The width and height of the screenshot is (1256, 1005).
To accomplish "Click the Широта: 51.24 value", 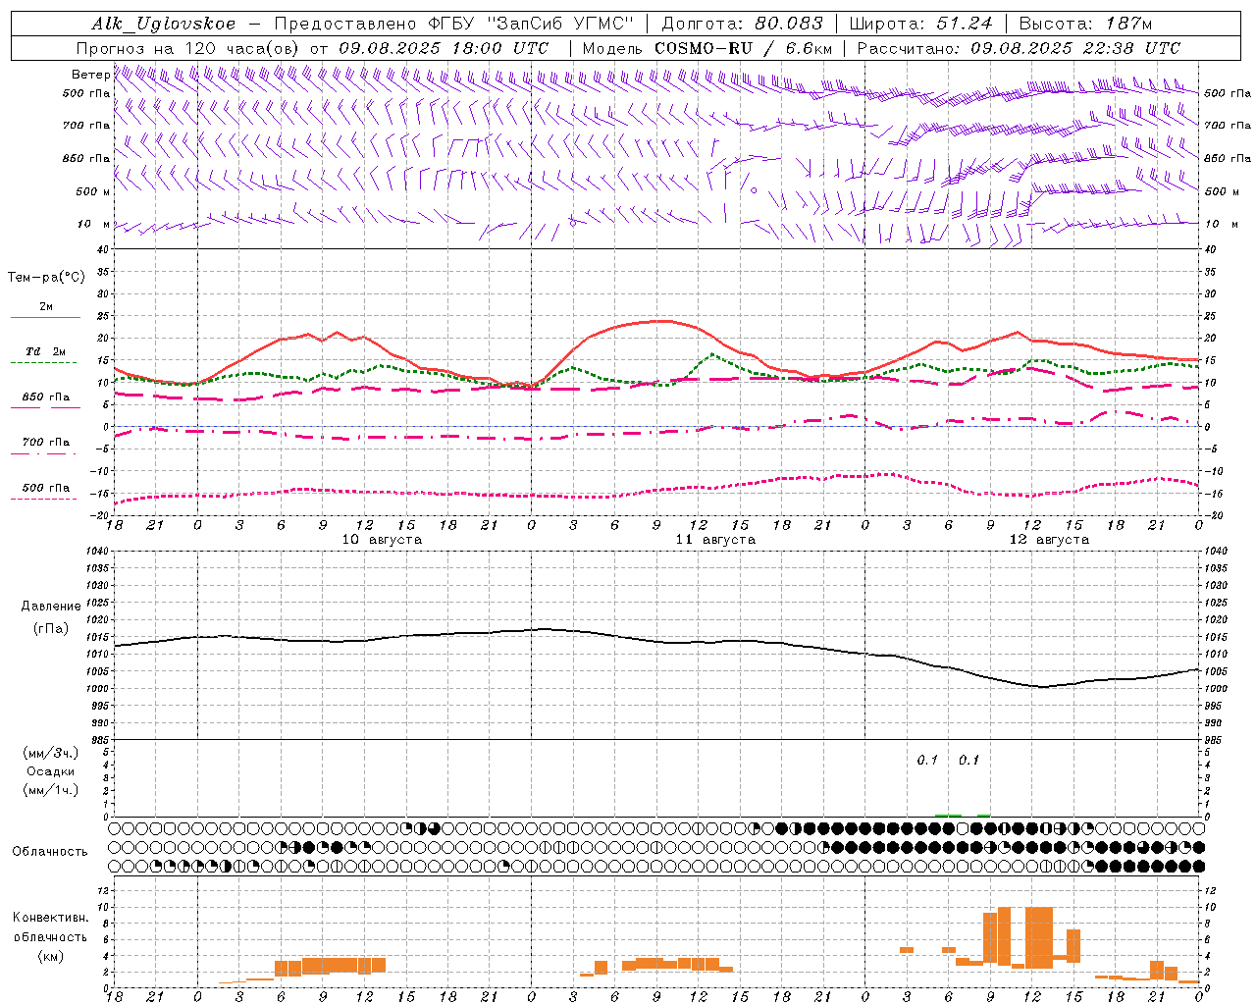I will 920,24.
